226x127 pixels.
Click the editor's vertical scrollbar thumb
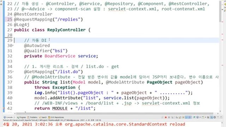220,12
